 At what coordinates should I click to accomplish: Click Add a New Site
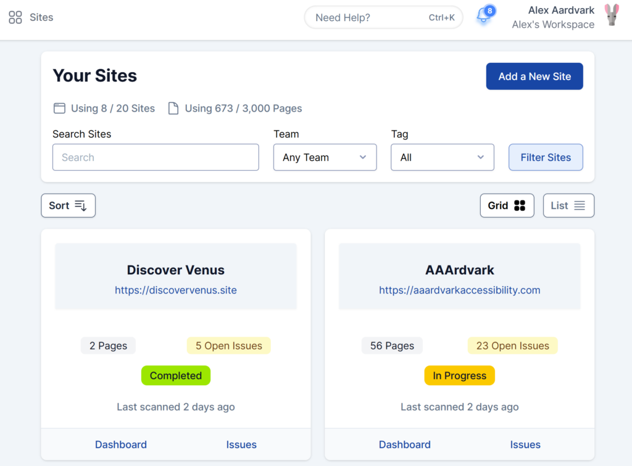pos(534,76)
